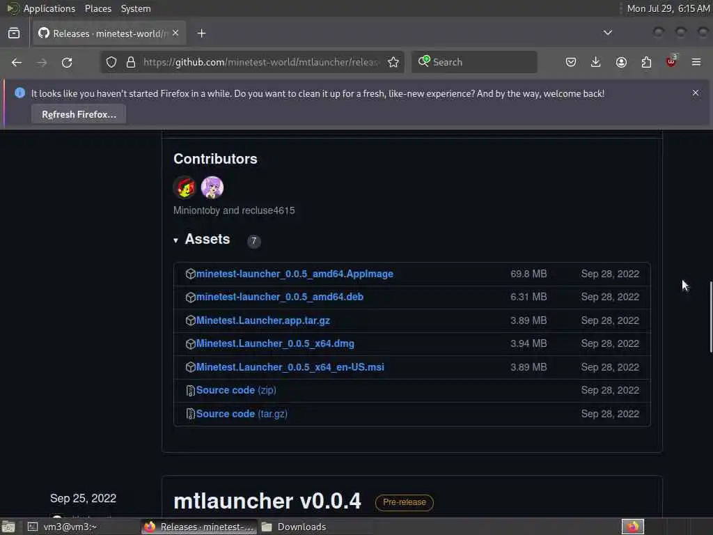Open the Places menu
The height and width of the screenshot is (535, 713).
click(x=97, y=8)
